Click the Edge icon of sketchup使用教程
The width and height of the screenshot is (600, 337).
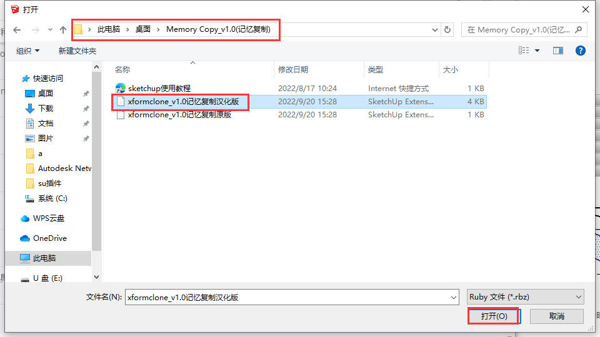coord(121,88)
